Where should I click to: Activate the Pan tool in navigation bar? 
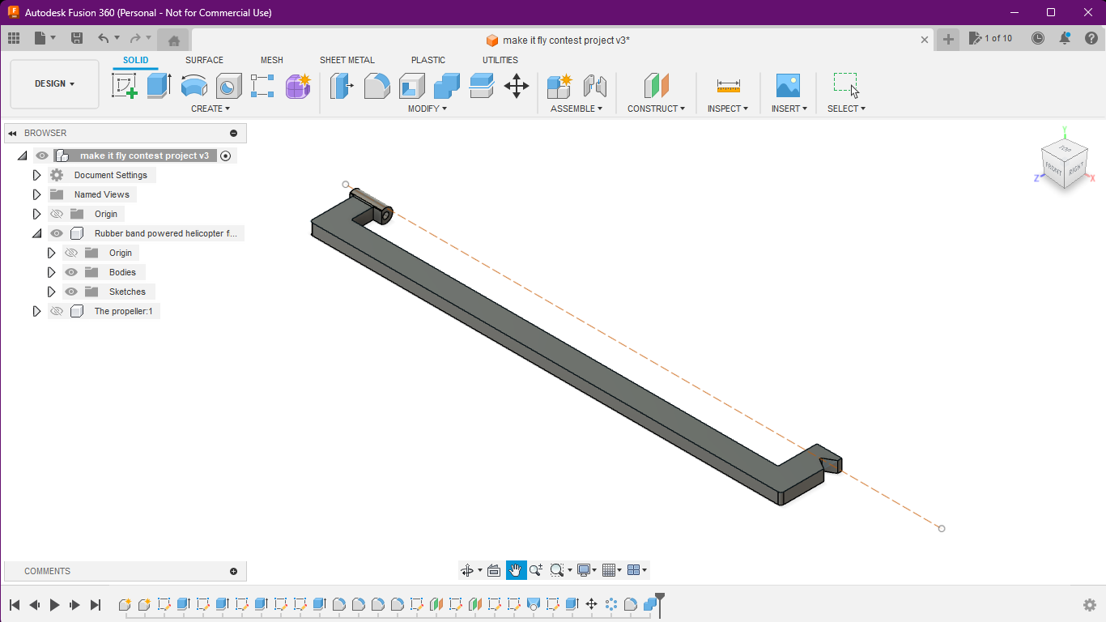516,569
